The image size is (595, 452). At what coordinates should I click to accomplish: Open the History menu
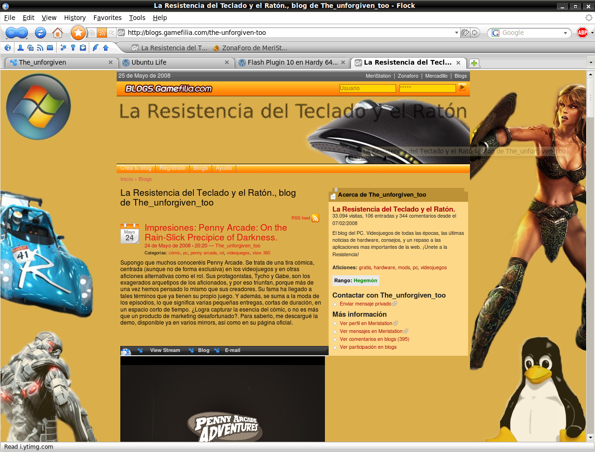click(x=75, y=18)
